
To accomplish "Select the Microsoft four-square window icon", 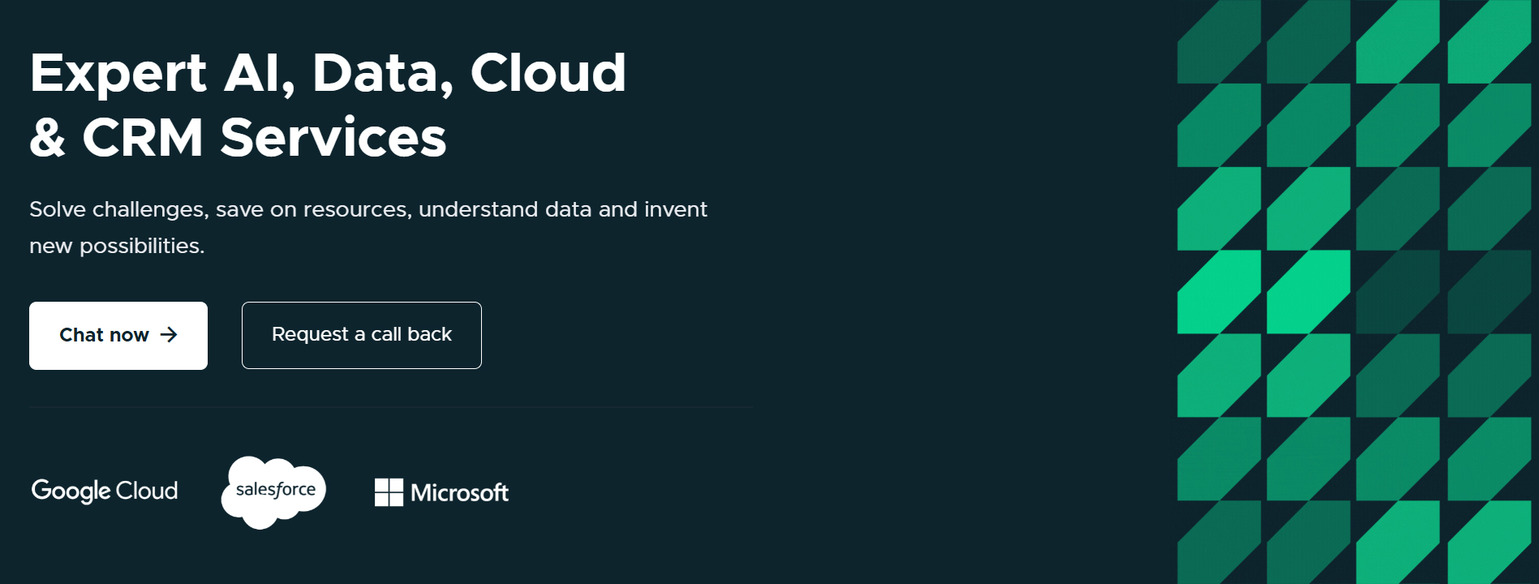I will (x=389, y=492).
